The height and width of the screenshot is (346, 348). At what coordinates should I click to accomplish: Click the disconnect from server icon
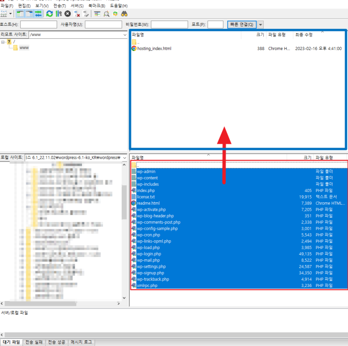pyautogui.click(x=77, y=14)
